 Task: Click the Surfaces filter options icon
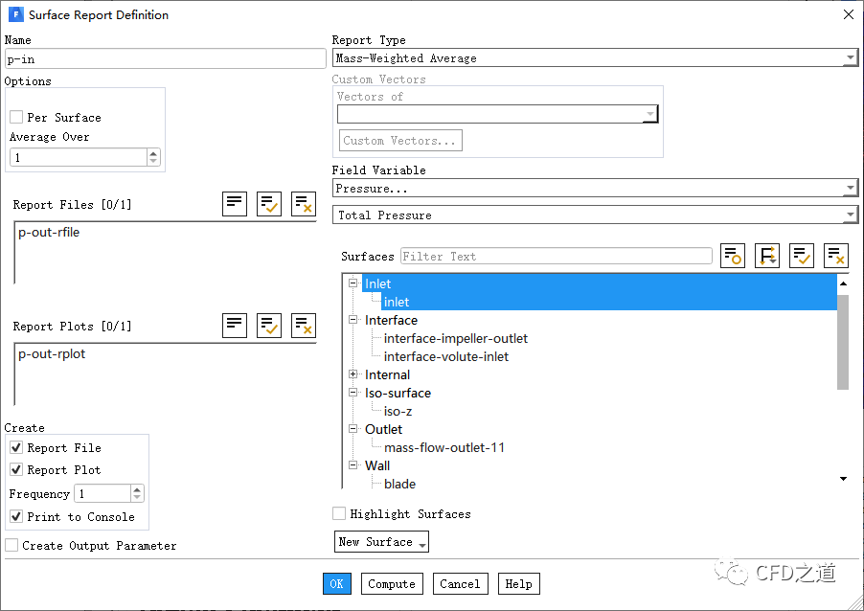(733, 256)
